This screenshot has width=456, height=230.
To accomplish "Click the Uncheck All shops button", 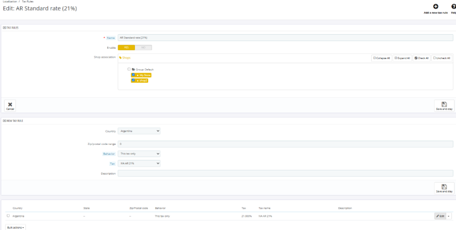I will (442, 58).
